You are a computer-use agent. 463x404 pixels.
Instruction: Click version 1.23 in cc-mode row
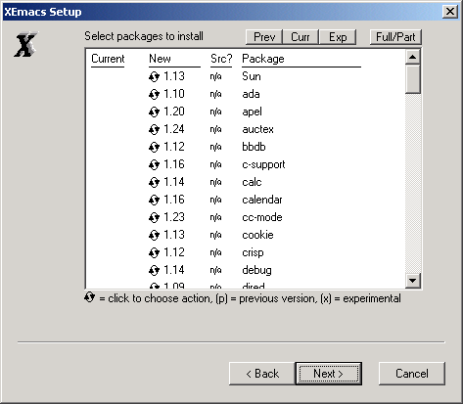(x=174, y=217)
